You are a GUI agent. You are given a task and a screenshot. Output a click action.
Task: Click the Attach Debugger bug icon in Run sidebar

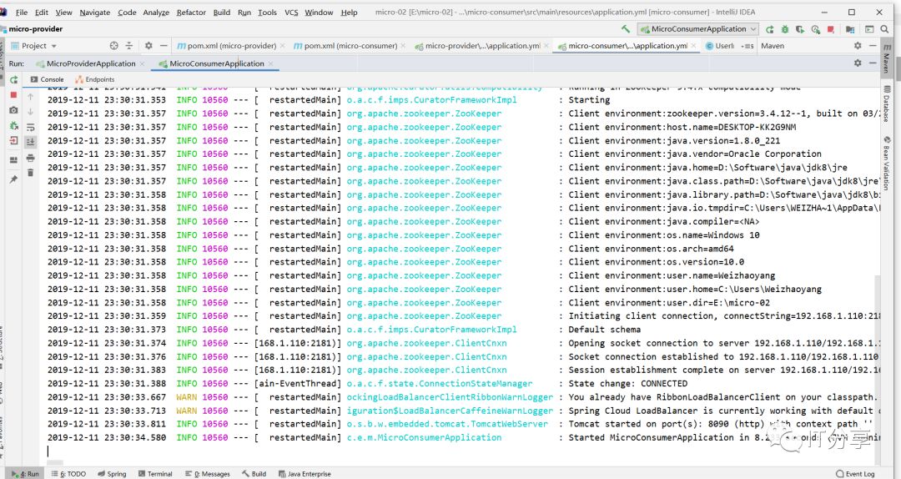coord(14,125)
